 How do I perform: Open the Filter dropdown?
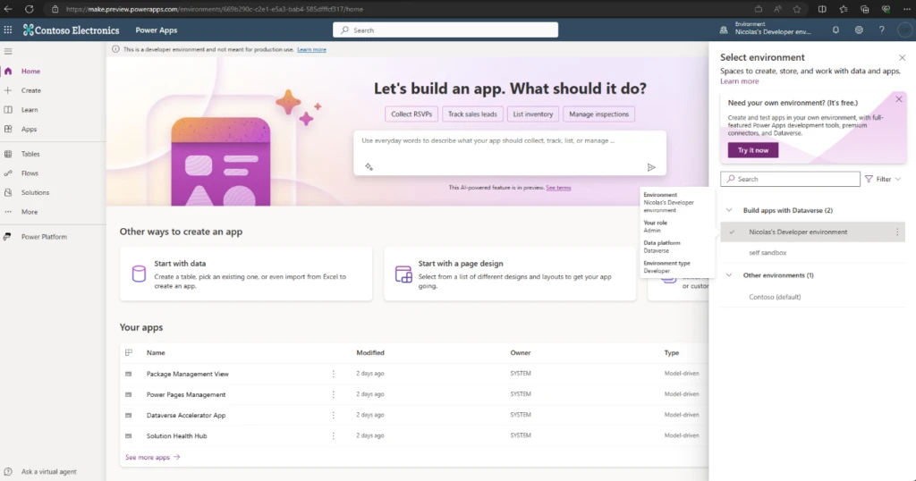coord(883,179)
